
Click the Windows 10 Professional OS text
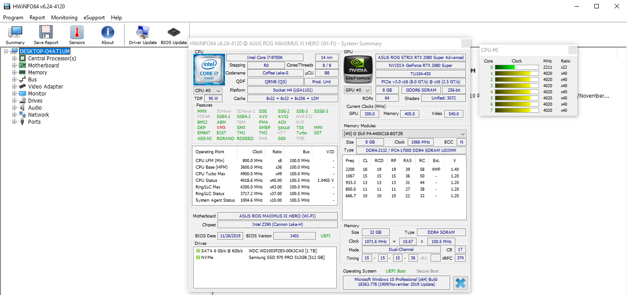click(x=396, y=282)
